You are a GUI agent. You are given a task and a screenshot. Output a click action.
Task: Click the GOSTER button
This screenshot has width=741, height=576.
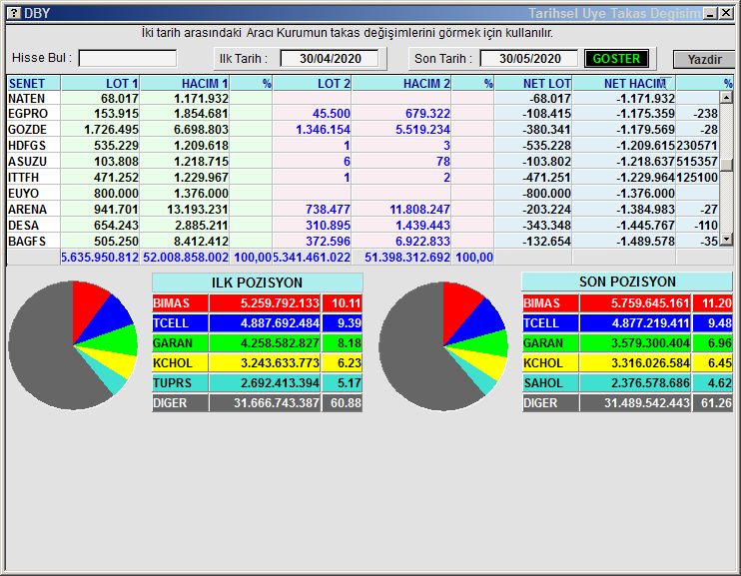(x=616, y=59)
